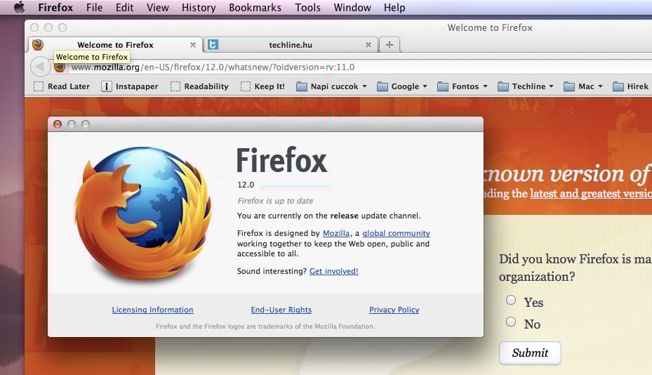Close the About Firefox dialog with red button
This screenshot has width=652, height=375.
click(58, 124)
